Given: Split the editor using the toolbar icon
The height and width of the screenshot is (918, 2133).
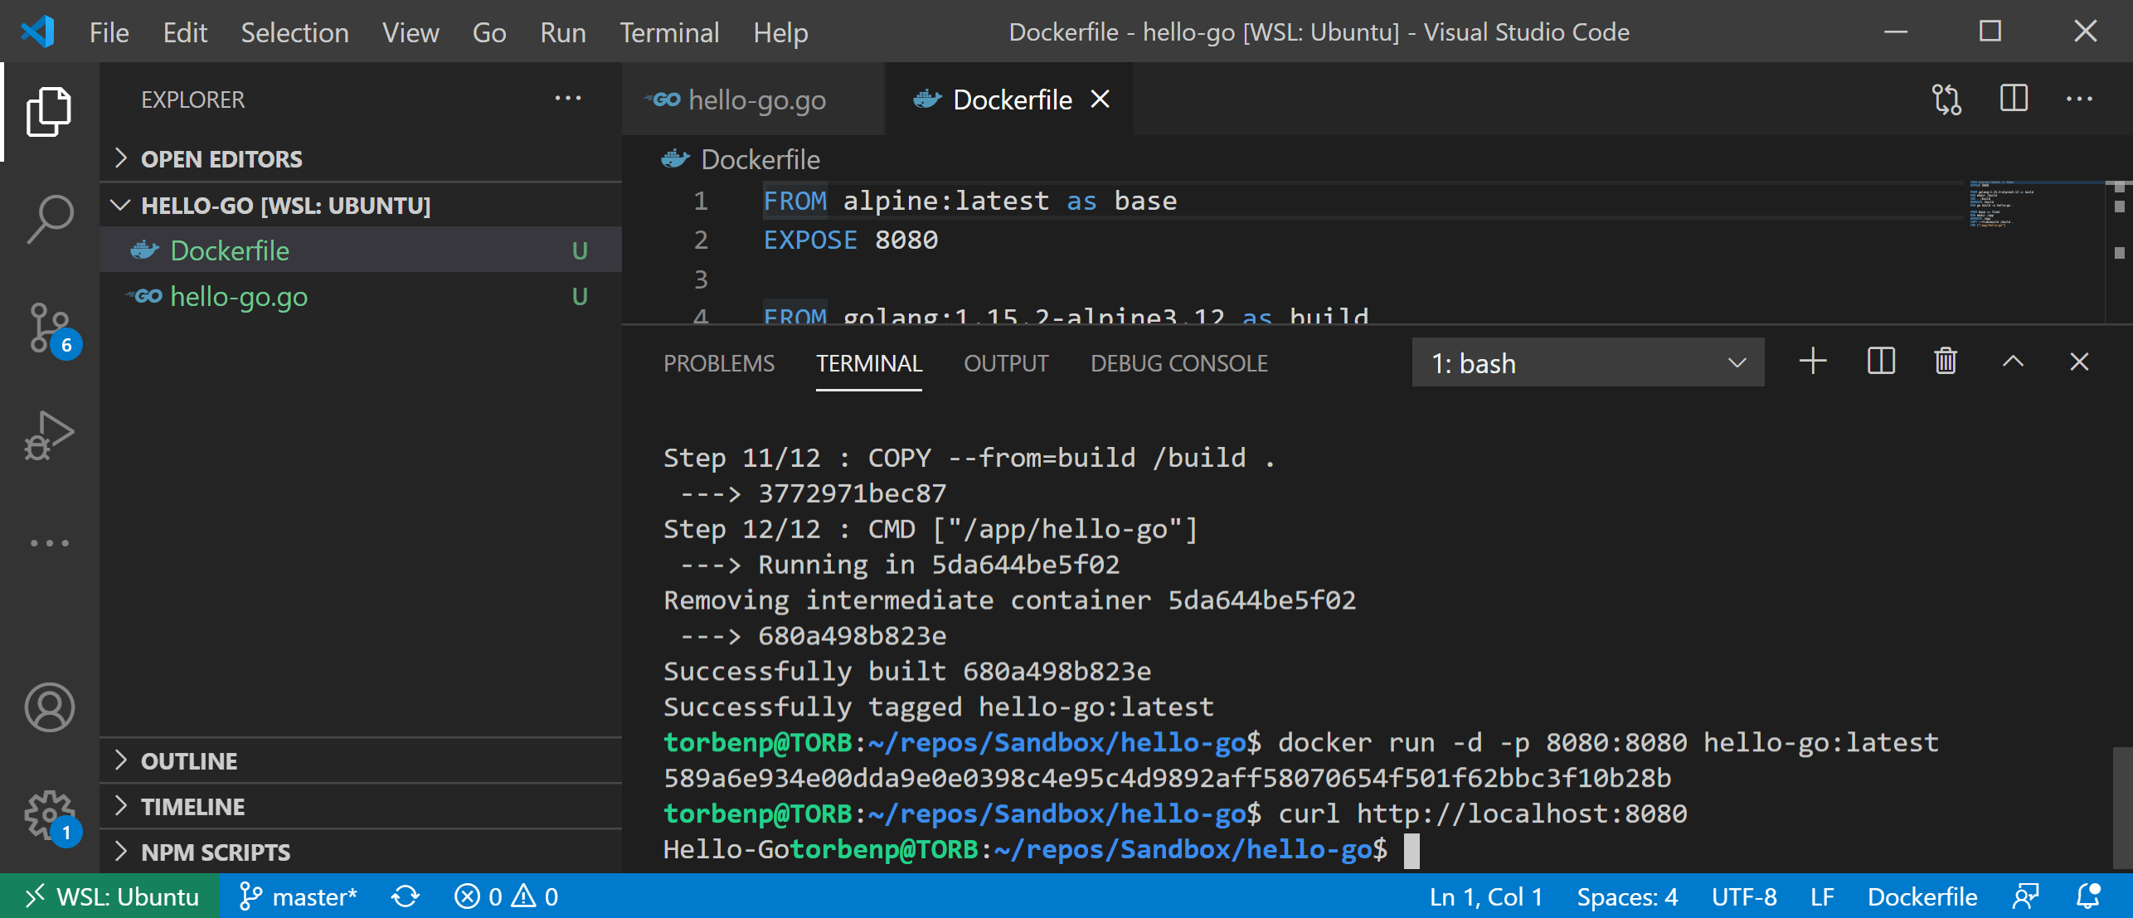Looking at the screenshot, I should (2014, 99).
